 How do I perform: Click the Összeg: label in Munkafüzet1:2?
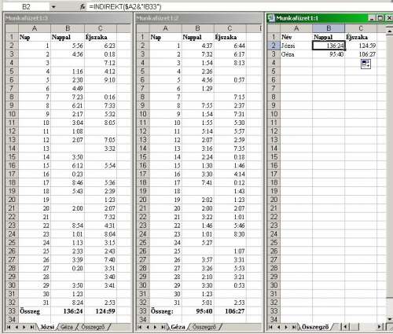(x=165, y=311)
